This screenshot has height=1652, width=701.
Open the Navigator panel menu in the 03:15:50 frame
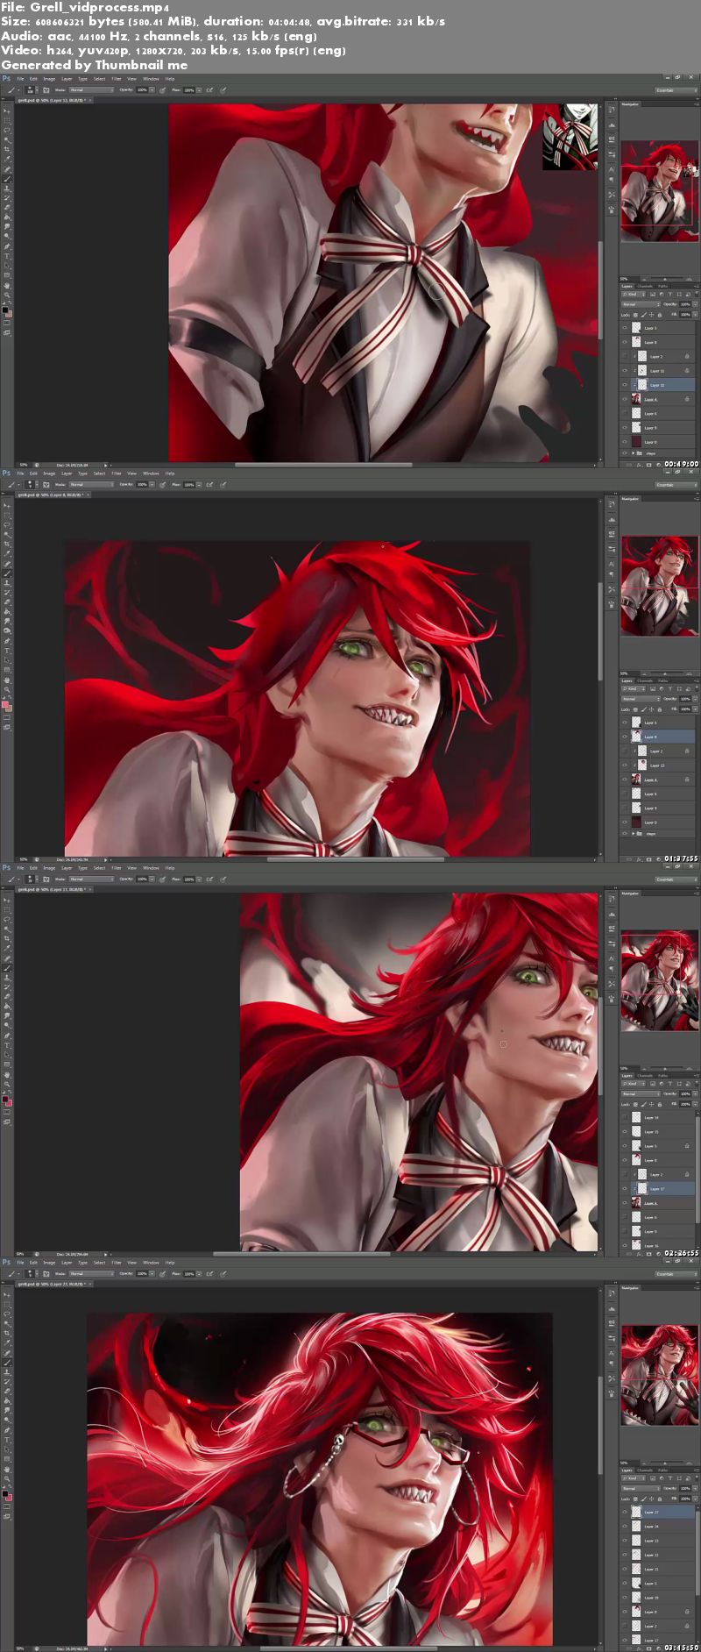tap(697, 1288)
